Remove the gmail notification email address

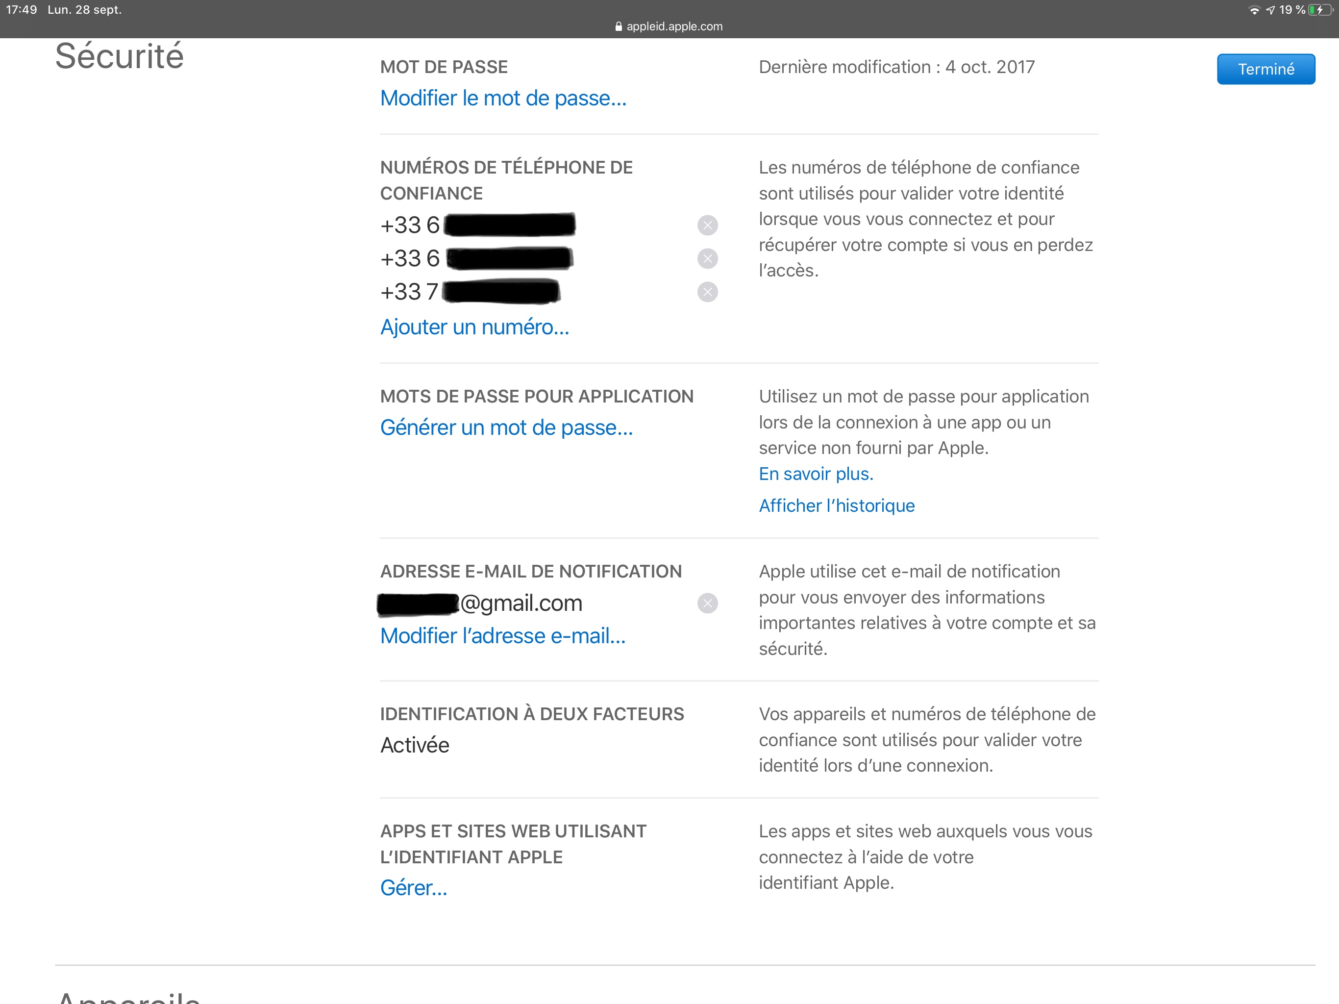(x=707, y=603)
